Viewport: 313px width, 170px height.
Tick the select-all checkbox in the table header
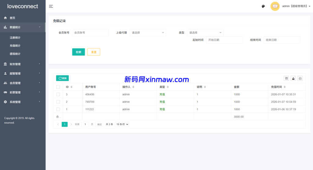click(58, 87)
